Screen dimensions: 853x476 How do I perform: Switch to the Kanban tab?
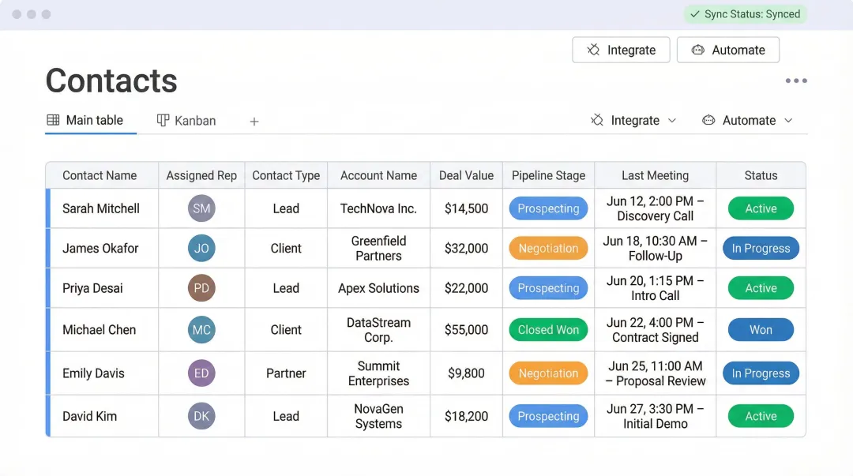[x=186, y=120]
